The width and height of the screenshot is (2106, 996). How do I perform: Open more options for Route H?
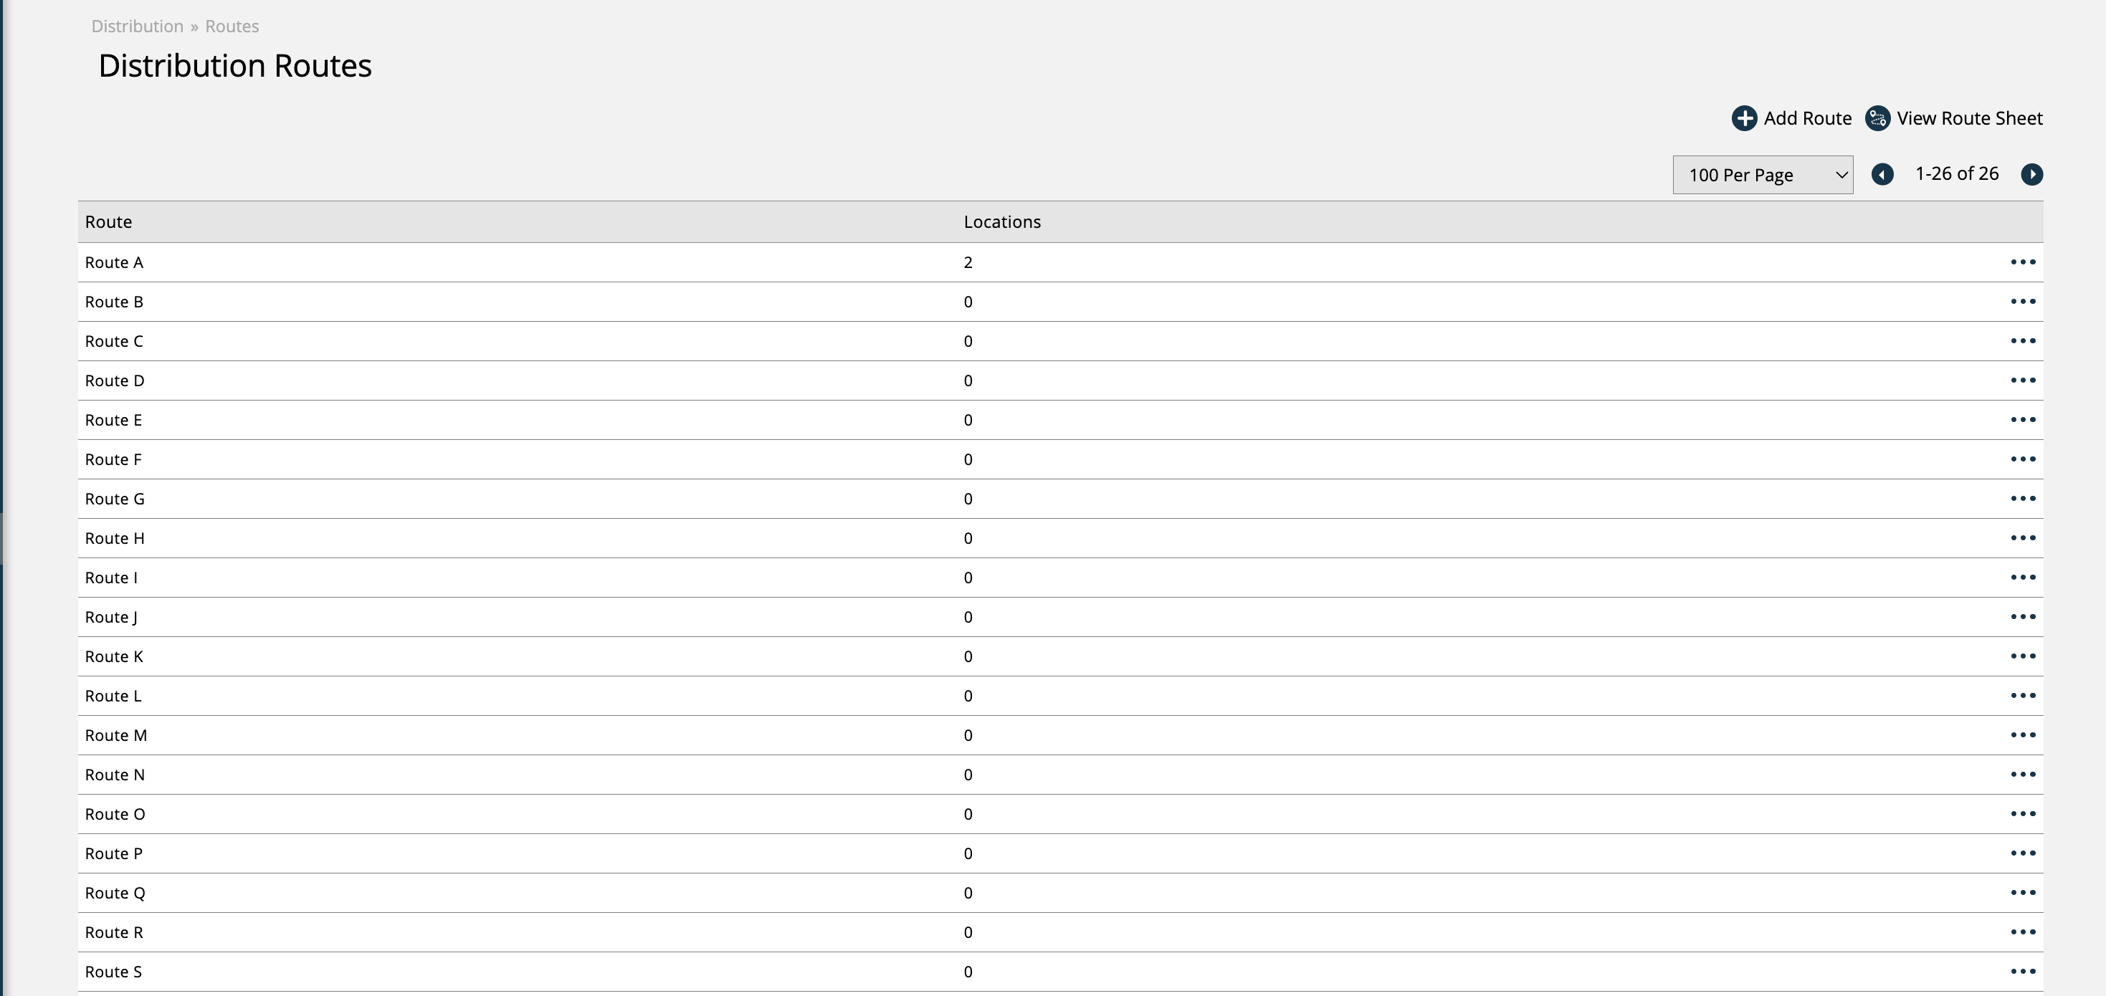(2023, 538)
